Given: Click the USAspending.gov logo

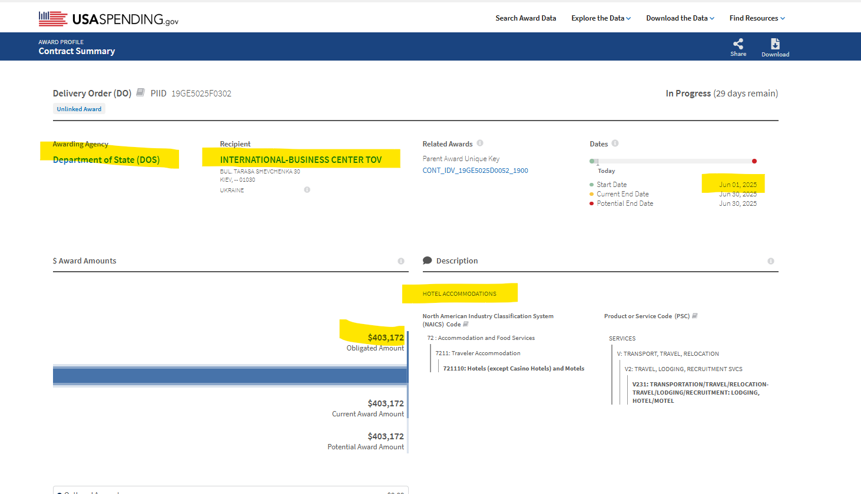Looking at the screenshot, I should [108, 19].
